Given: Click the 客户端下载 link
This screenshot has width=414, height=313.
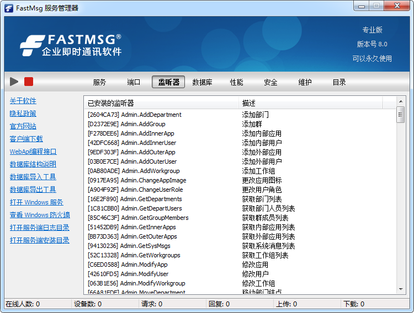Looking at the screenshot, I should pos(26,139).
